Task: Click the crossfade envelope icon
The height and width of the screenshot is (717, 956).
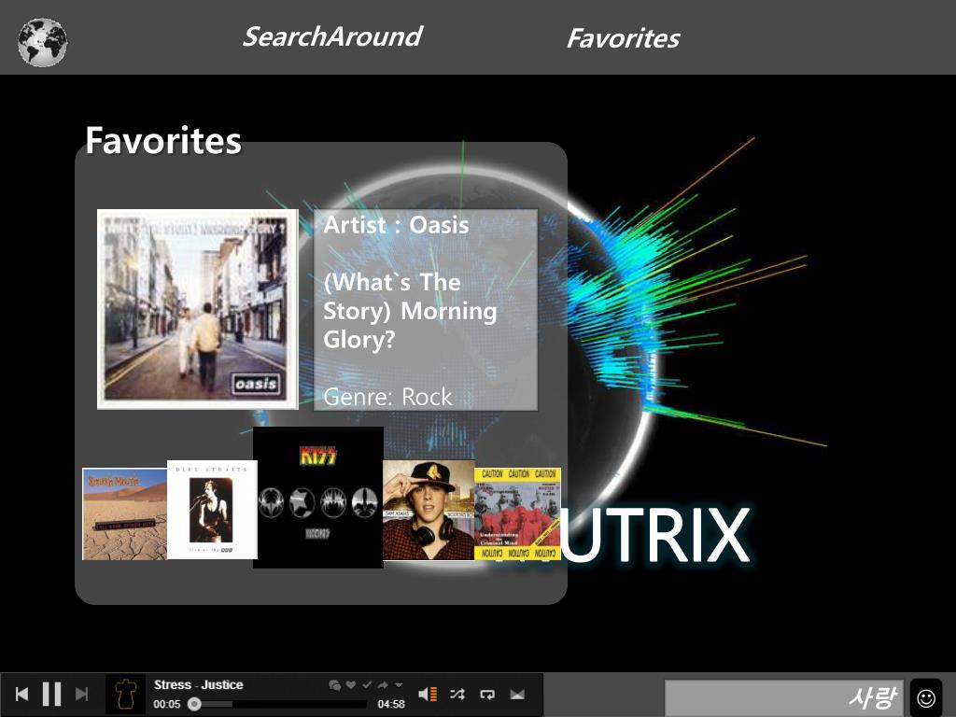Action: [x=517, y=694]
